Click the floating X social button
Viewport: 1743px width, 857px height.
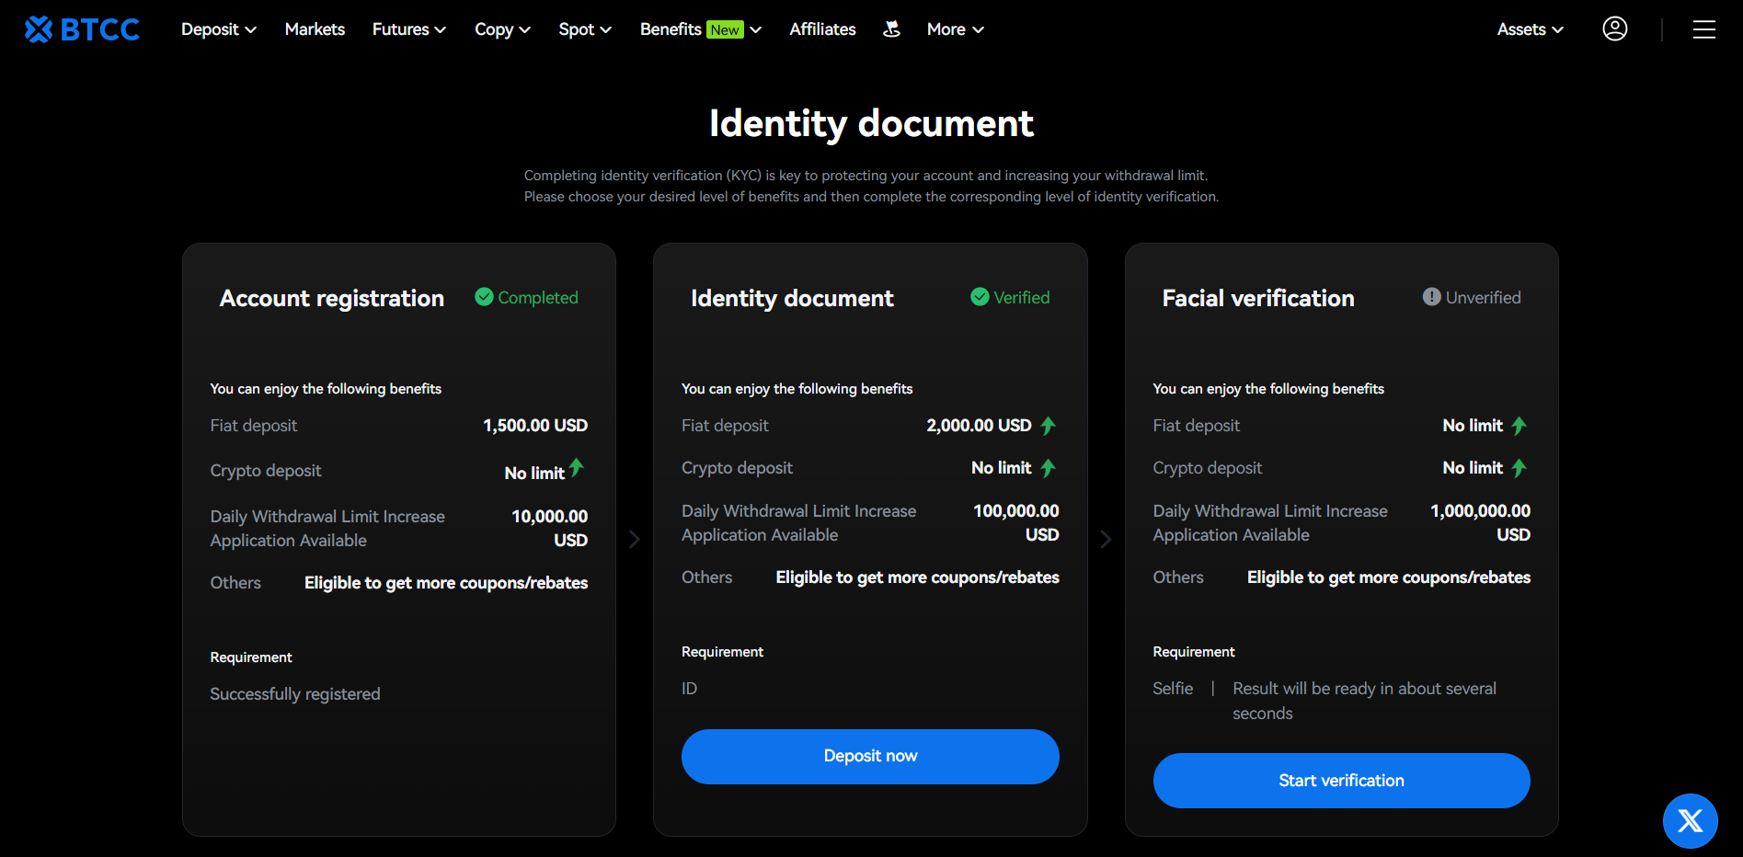[1691, 821]
